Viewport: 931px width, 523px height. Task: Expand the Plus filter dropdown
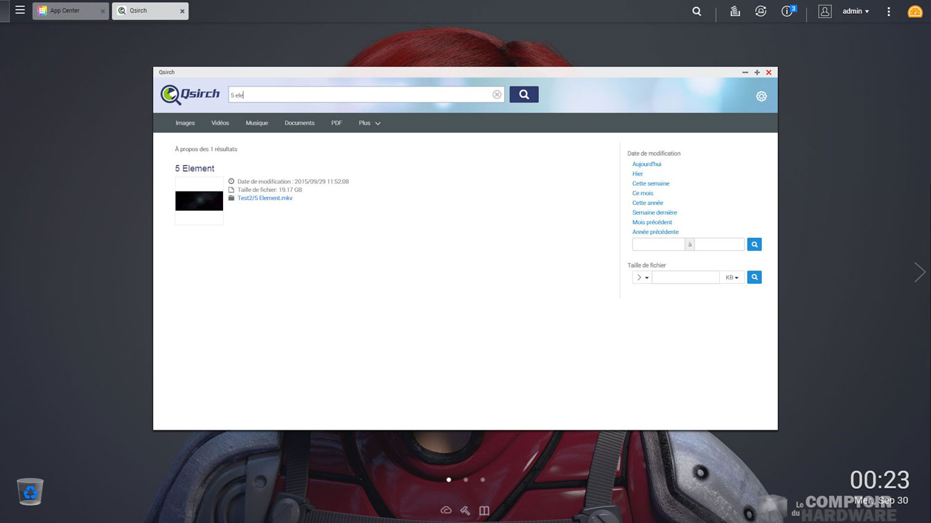pos(369,123)
